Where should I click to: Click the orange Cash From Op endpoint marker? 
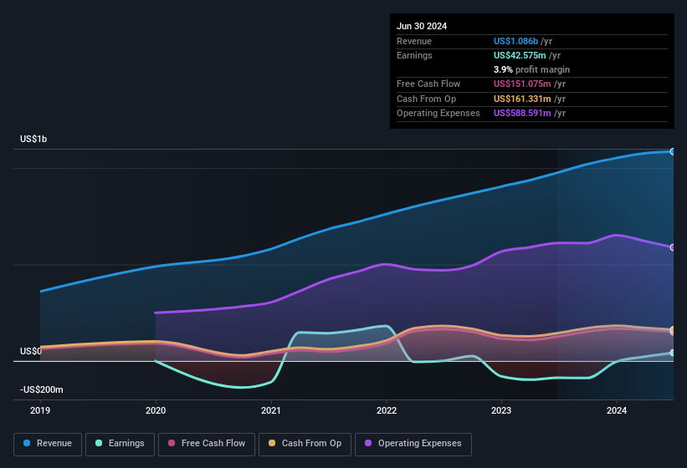[673, 329]
